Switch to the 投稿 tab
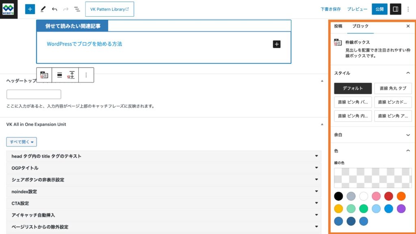416x234 pixels. click(x=338, y=26)
